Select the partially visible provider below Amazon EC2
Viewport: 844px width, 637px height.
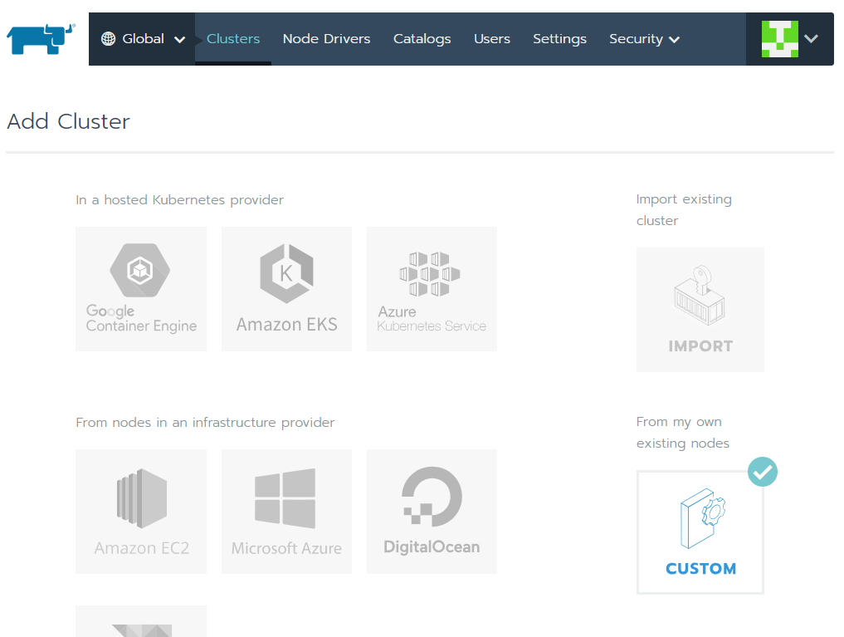tap(141, 621)
